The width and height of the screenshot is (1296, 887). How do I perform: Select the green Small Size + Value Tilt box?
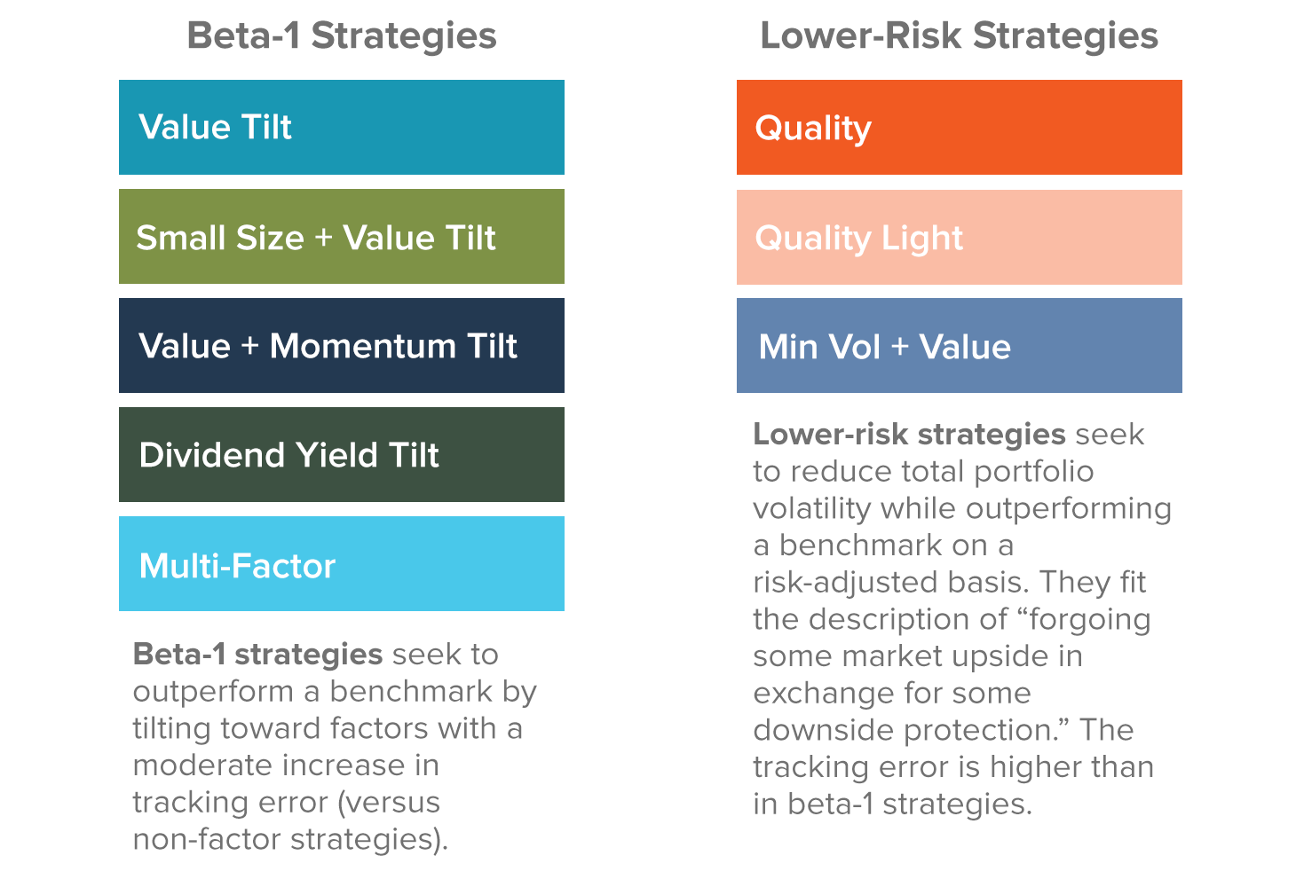point(341,237)
